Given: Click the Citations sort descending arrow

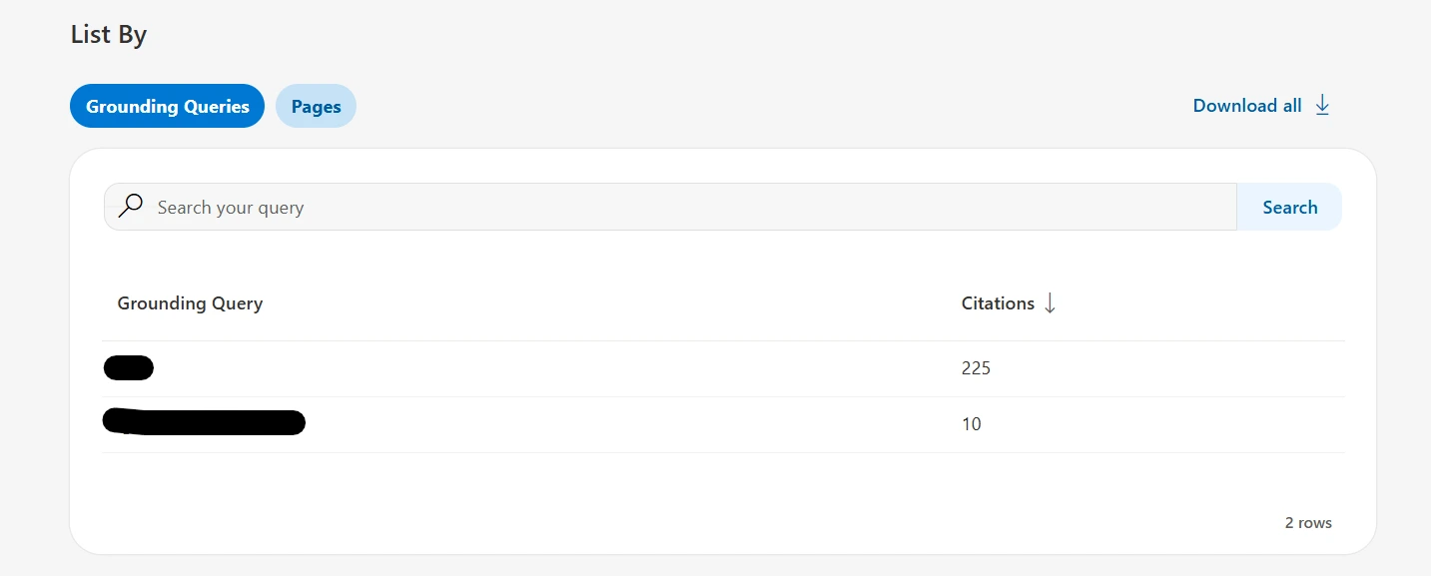Looking at the screenshot, I should pos(1050,303).
